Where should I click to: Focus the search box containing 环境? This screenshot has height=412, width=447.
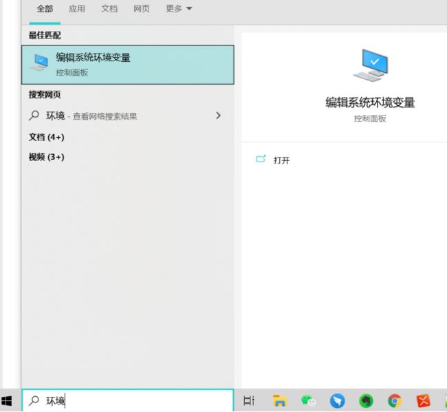(128, 400)
